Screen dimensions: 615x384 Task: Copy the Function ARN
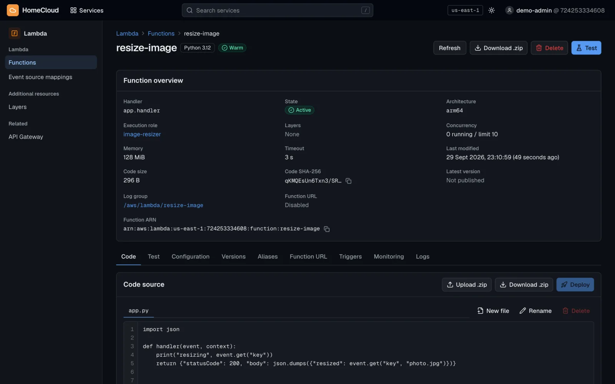[327, 229]
